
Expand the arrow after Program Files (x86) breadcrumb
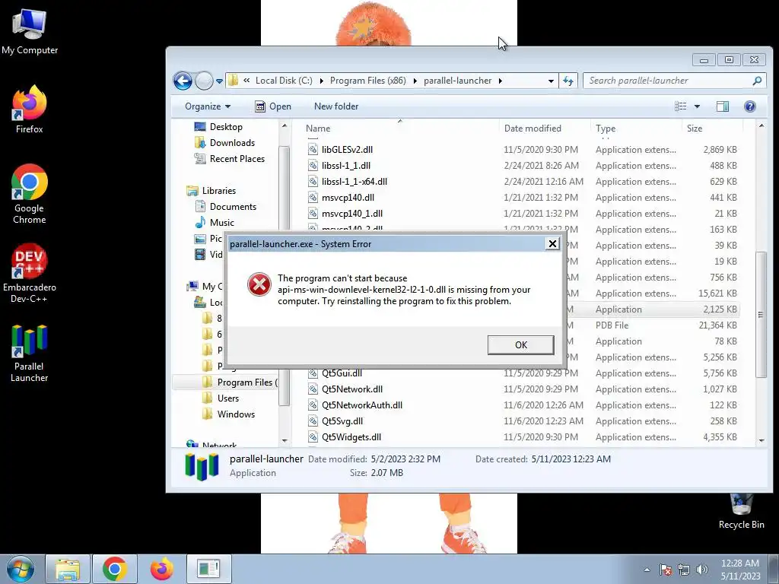click(415, 81)
